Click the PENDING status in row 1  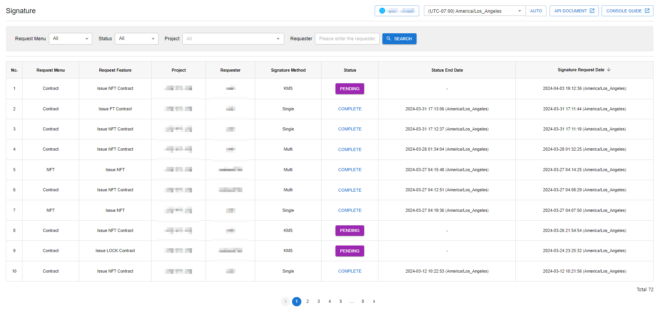[x=350, y=89]
